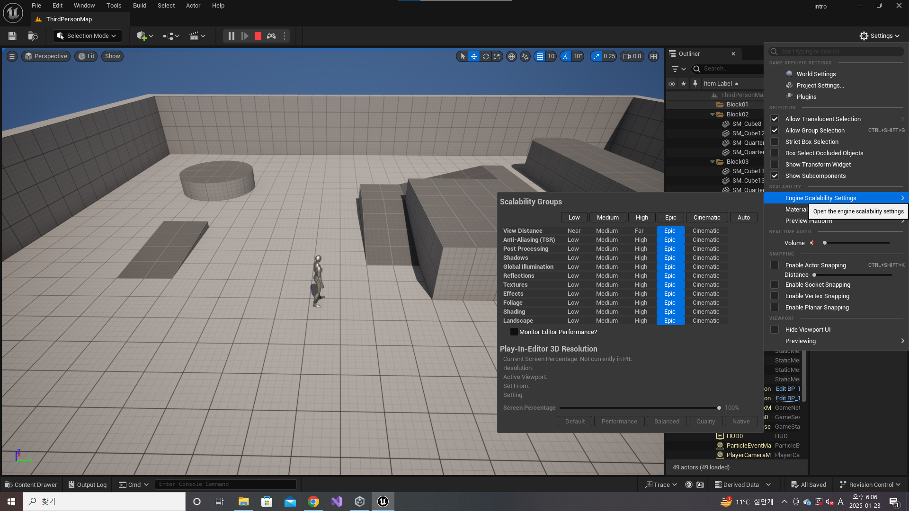Enable Hide Viewport UI checkbox
The image size is (909, 511).
775,329
